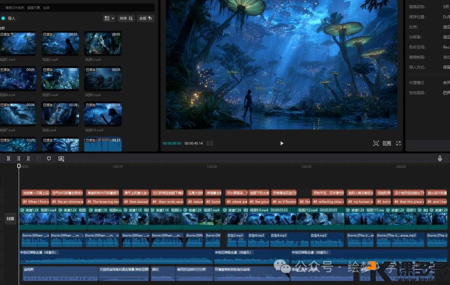Select the 'my human in' subtitle clip
The width and height of the screenshot is (450, 285).
(x=360, y=202)
